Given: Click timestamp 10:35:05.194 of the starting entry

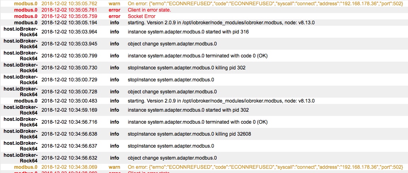Looking at the screenshot, I should 69,23.
